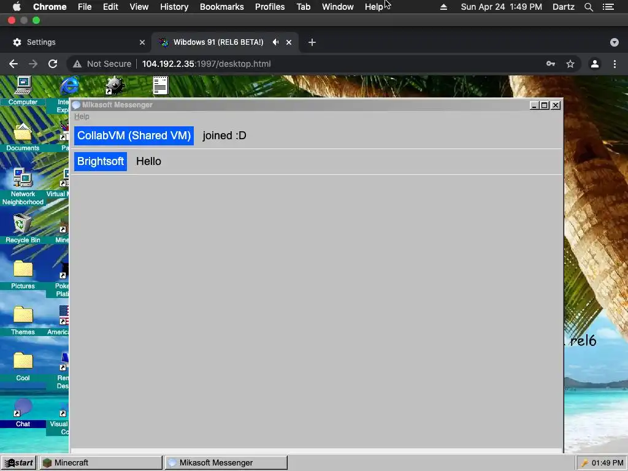The image size is (628, 471).
Task: Open the Control Center list icon
Action: pyautogui.click(x=608, y=7)
